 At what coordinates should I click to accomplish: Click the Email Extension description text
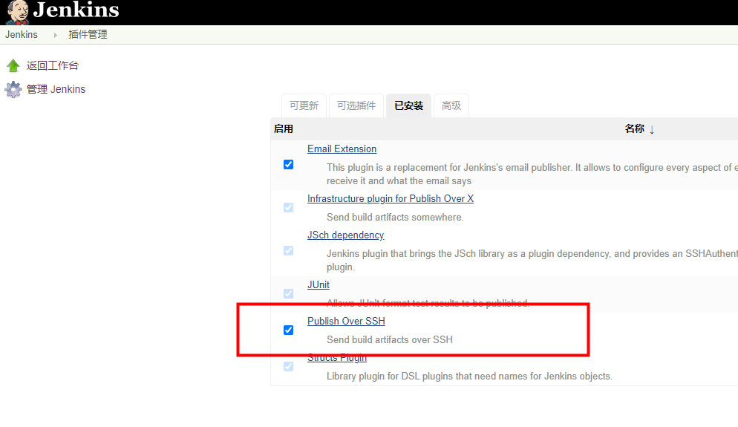tap(532, 175)
